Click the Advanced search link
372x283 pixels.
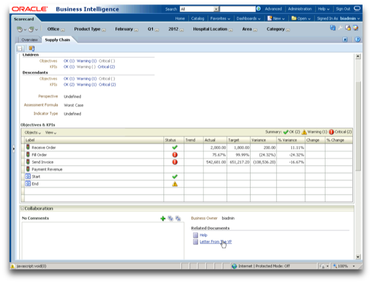pyautogui.click(x=273, y=9)
